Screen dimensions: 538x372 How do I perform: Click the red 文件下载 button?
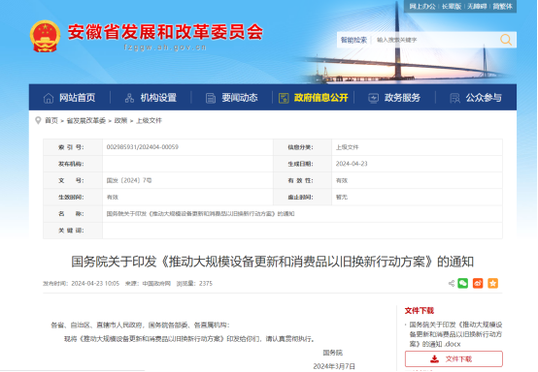[454, 359]
